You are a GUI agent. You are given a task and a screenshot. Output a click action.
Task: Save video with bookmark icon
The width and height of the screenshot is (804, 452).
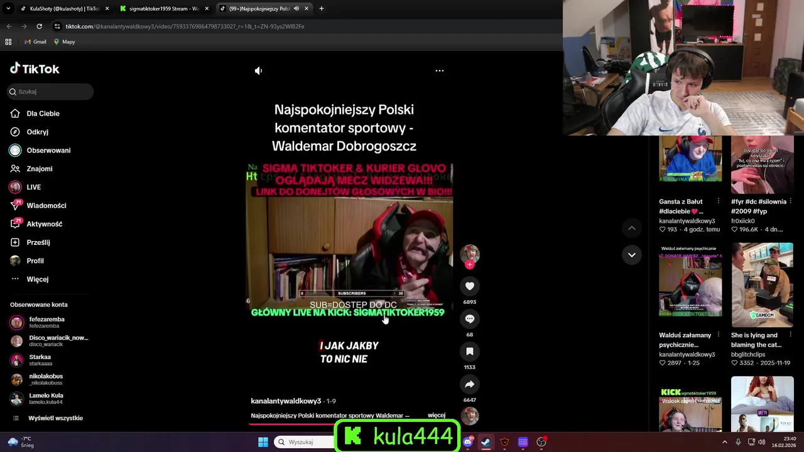coord(470,352)
